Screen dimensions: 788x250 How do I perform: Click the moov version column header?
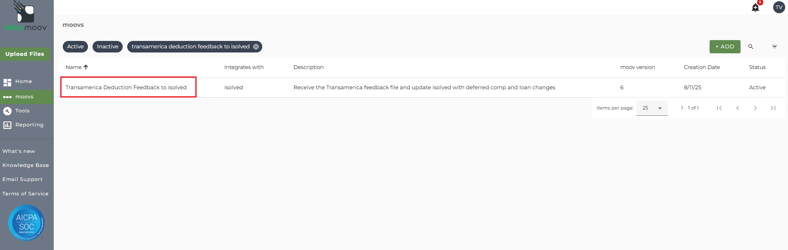(637, 67)
